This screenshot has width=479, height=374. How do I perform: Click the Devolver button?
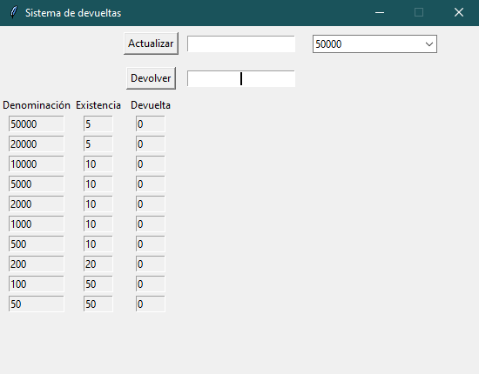click(151, 78)
